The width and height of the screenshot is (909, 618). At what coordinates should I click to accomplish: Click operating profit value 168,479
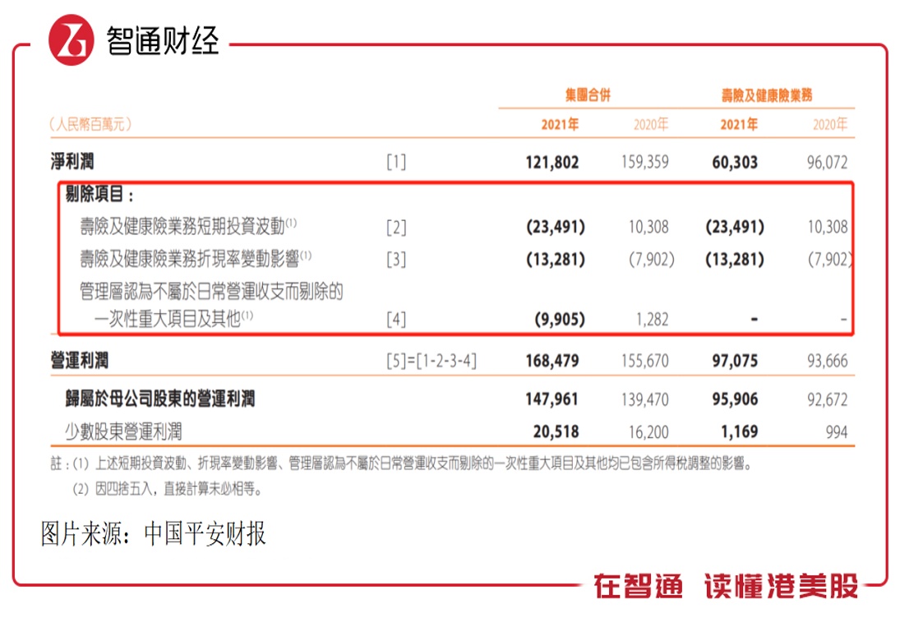[552, 361]
